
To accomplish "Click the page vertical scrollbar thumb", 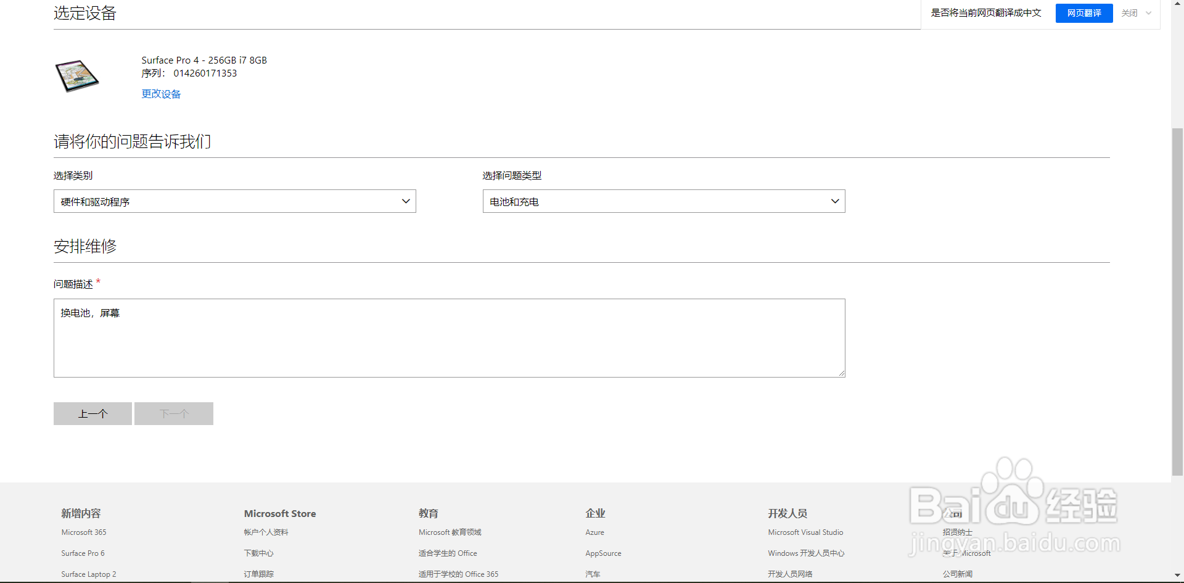I will (x=1177, y=302).
